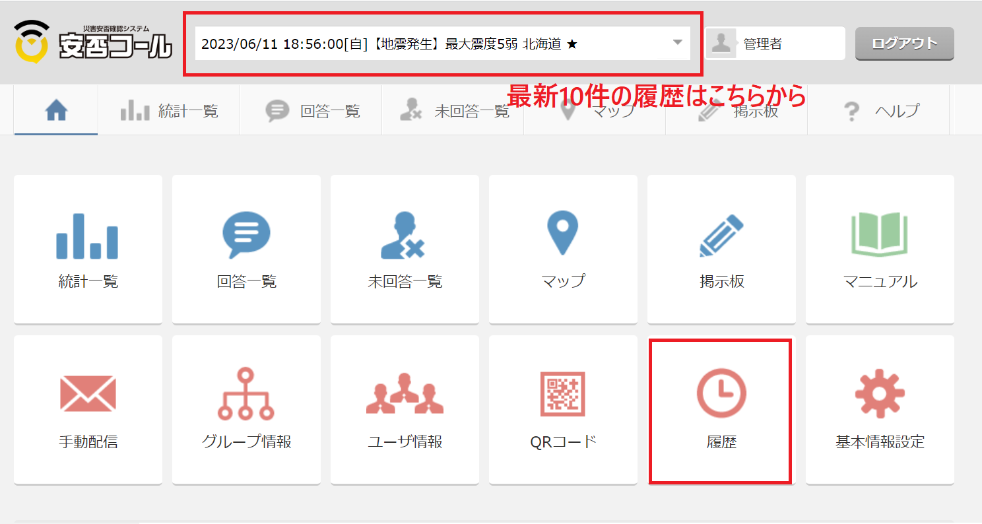Open the 統計一覧 bar chart tile

click(x=88, y=249)
